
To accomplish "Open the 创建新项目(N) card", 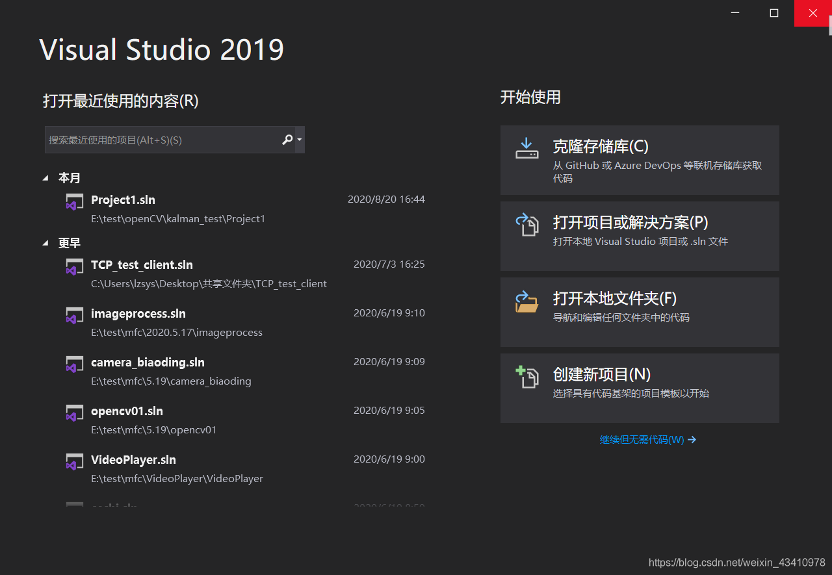I will click(640, 388).
